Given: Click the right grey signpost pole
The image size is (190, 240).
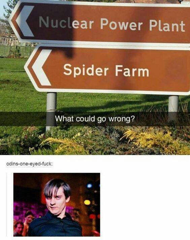Looking at the screenshot, I should pyautogui.click(x=173, y=108).
